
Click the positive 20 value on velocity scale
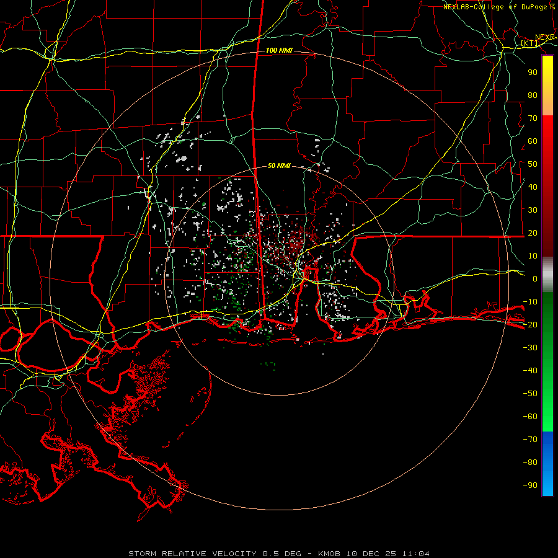[533, 233]
